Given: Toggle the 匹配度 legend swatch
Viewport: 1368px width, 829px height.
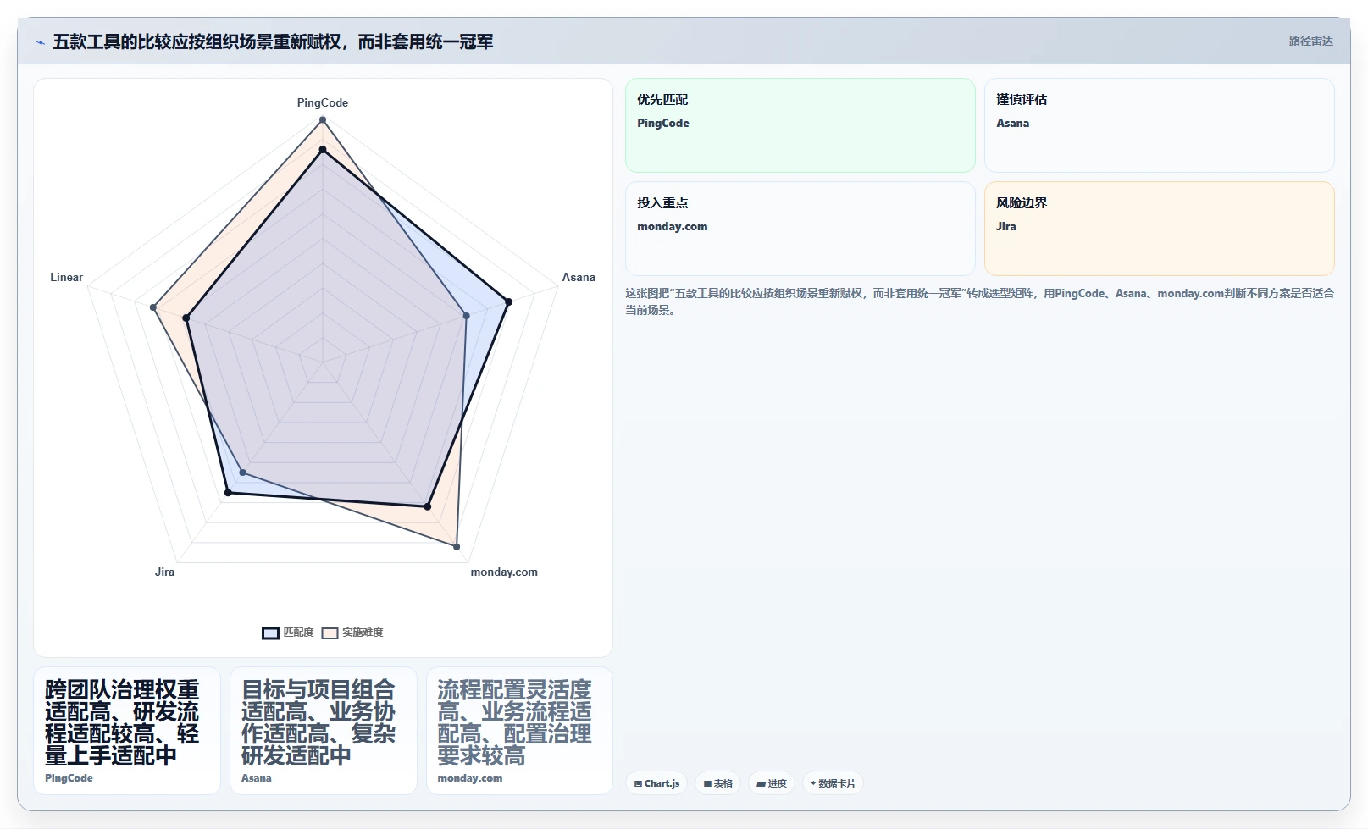Looking at the screenshot, I should coord(270,633).
